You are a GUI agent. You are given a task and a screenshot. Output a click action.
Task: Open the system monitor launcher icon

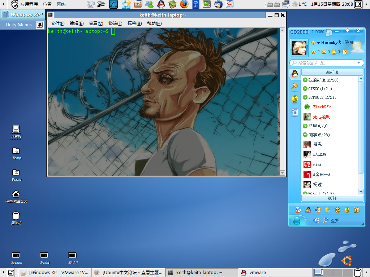point(207,4)
